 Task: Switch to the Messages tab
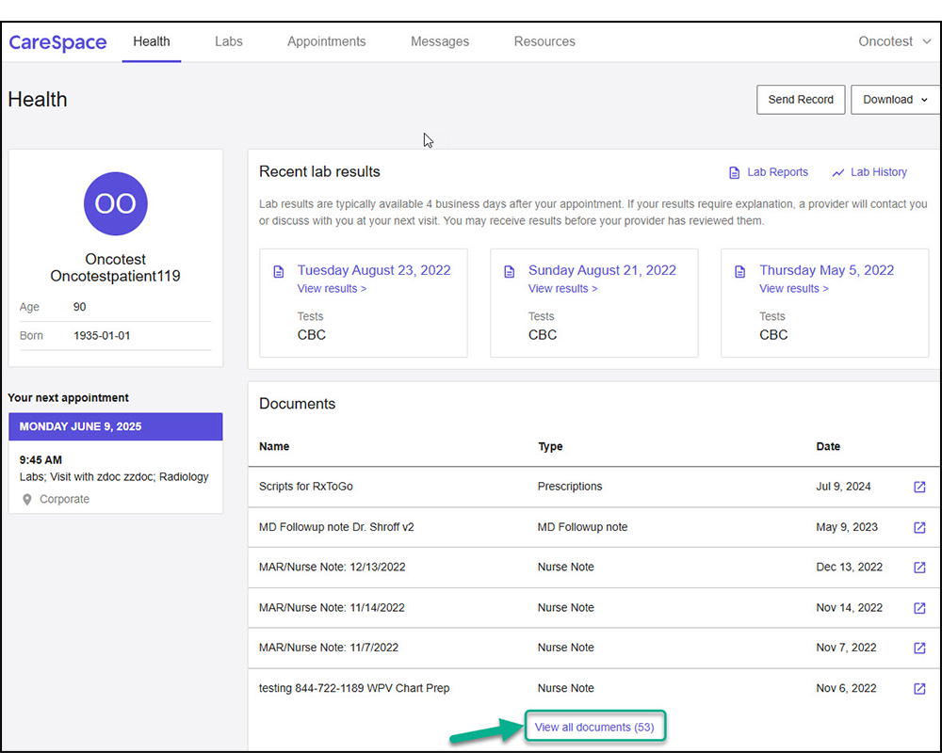(x=440, y=41)
